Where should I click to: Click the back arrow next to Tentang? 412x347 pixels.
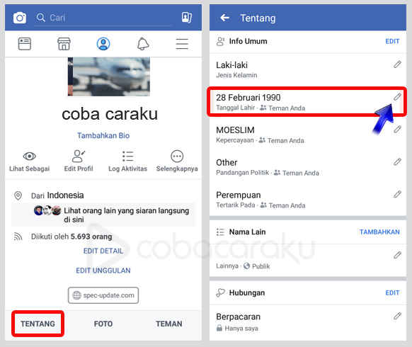click(x=224, y=18)
